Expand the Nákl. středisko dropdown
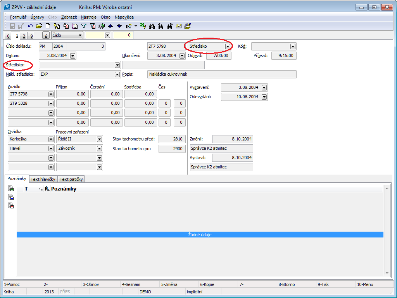397x298 pixels. (x=117, y=74)
